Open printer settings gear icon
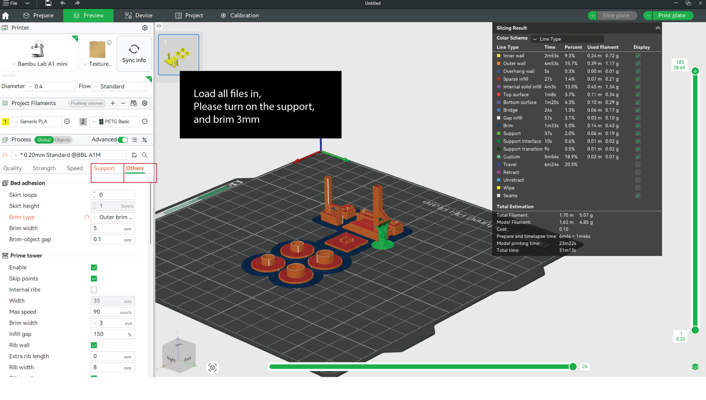This screenshot has height=400, width=706. pos(145,28)
